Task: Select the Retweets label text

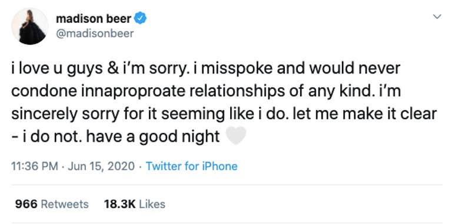Action: 65,204
